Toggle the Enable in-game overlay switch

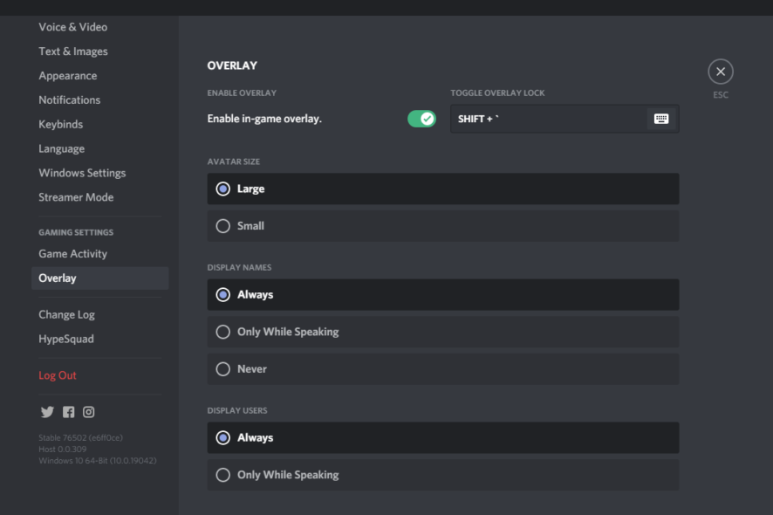(x=421, y=119)
